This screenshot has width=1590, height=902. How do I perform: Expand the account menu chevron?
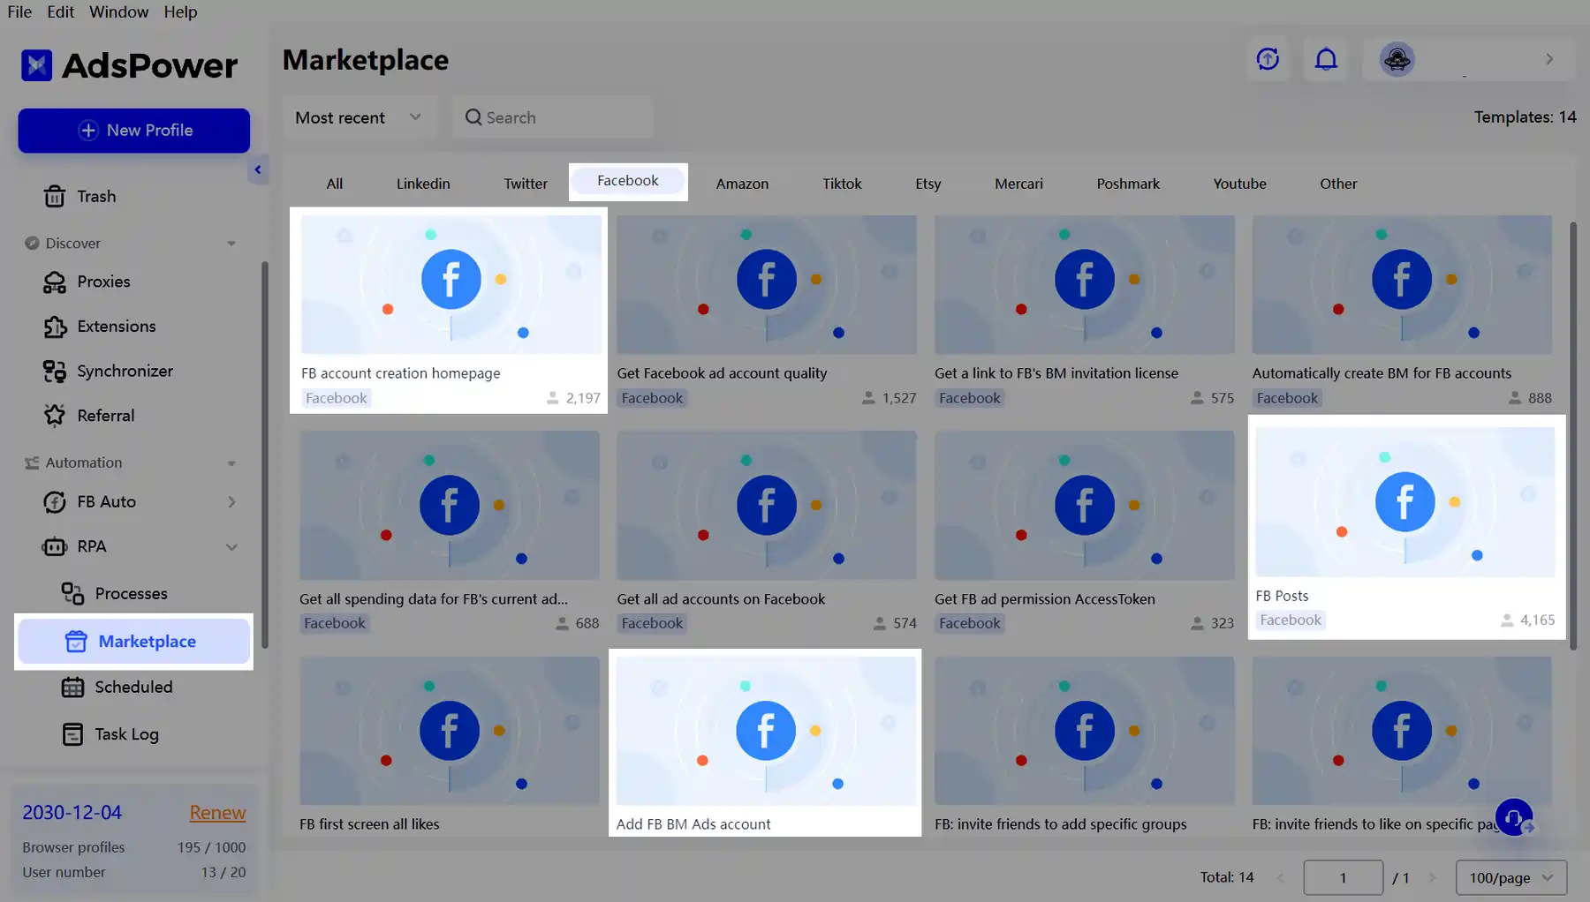1549,59
